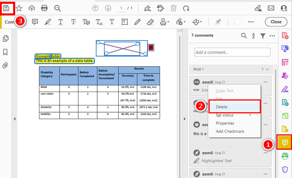292x178 pixels.
Task: Open Properties from the comment menu
Action: (226, 123)
